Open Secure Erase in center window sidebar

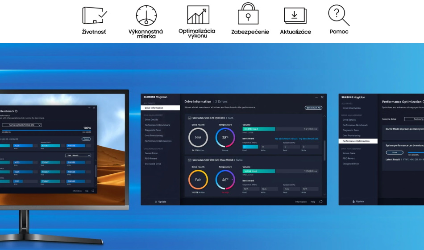click(x=151, y=153)
